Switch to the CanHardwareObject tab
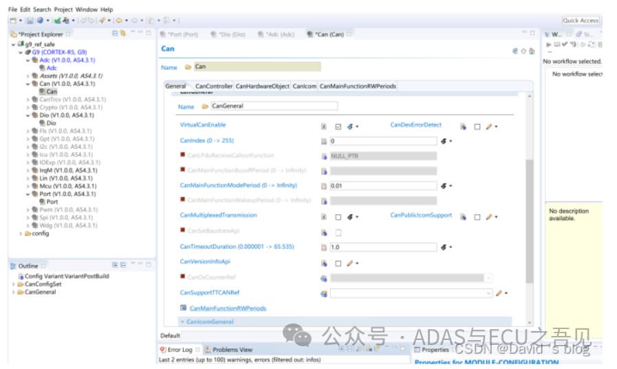The width and height of the screenshot is (617, 369). [x=263, y=86]
